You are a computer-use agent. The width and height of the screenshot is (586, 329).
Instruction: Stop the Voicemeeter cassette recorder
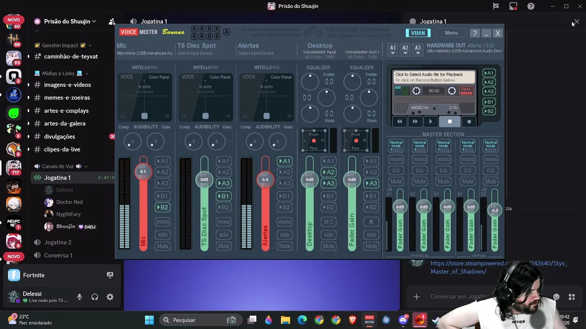(450, 122)
